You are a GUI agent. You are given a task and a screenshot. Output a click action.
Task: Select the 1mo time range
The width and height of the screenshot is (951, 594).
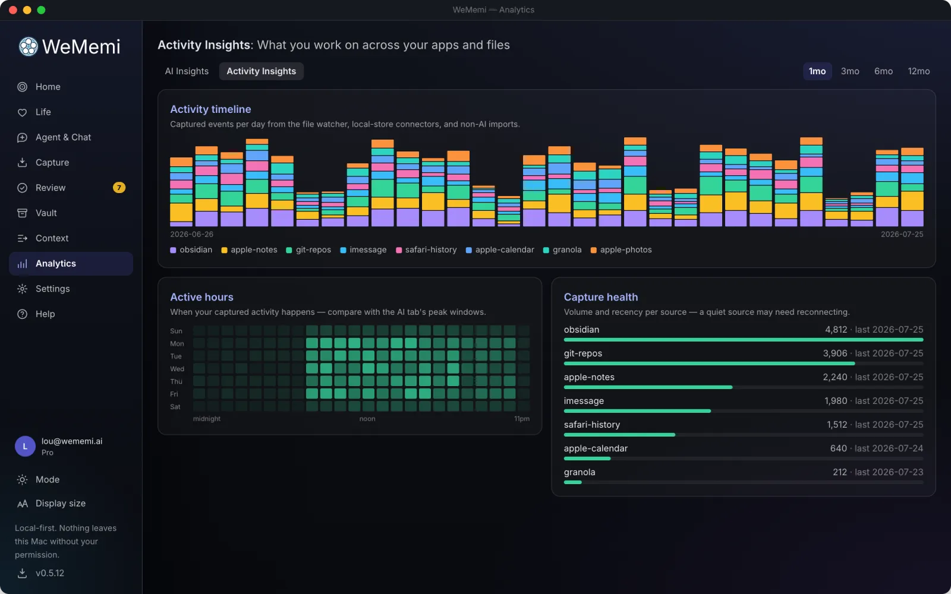tap(817, 71)
